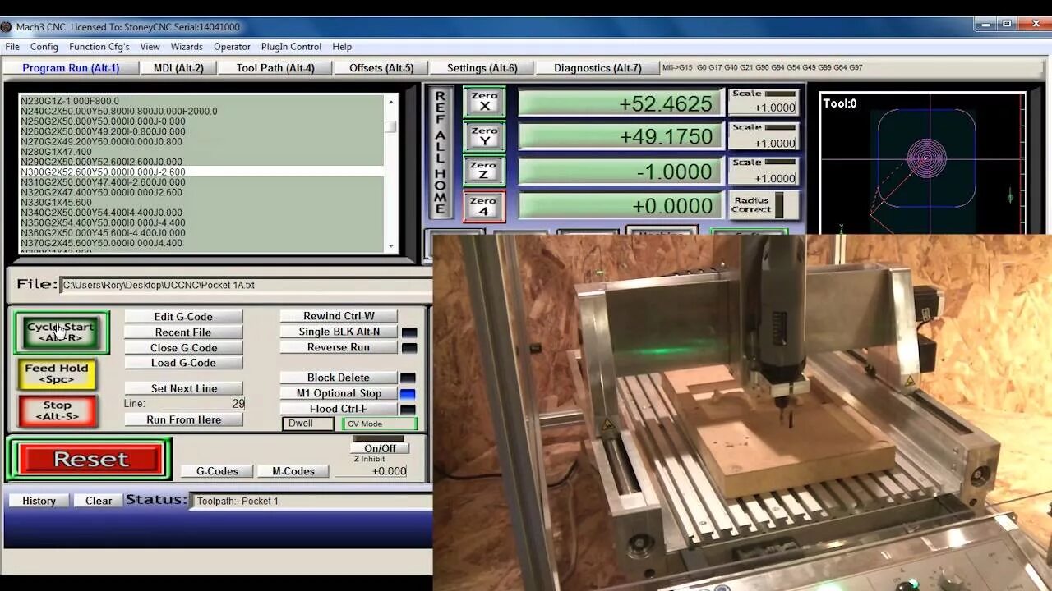
Task: Click the Recent File button
Action: tap(183, 332)
